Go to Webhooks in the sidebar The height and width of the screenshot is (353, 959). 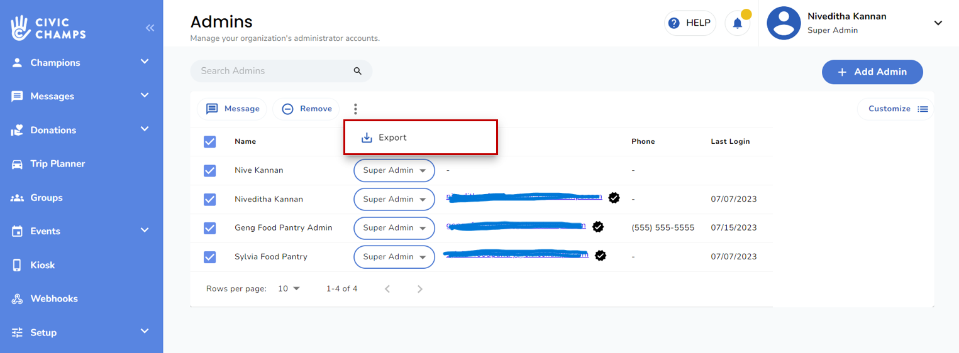tap(54, 299)
